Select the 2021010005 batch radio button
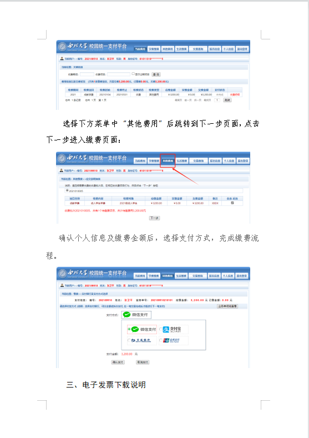The height and width of the screenshot is (438, 309). (x=67, y=190)
